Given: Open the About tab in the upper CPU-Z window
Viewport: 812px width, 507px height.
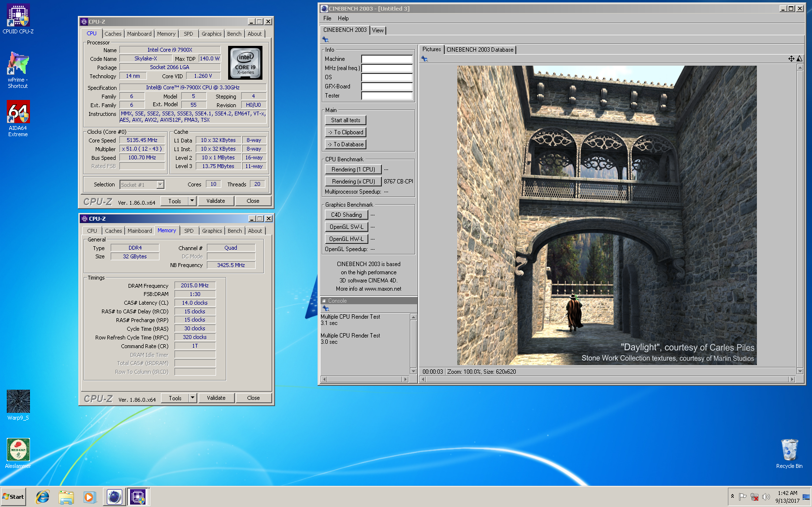Looking at the screenshot, I should [x=255, y=34].
